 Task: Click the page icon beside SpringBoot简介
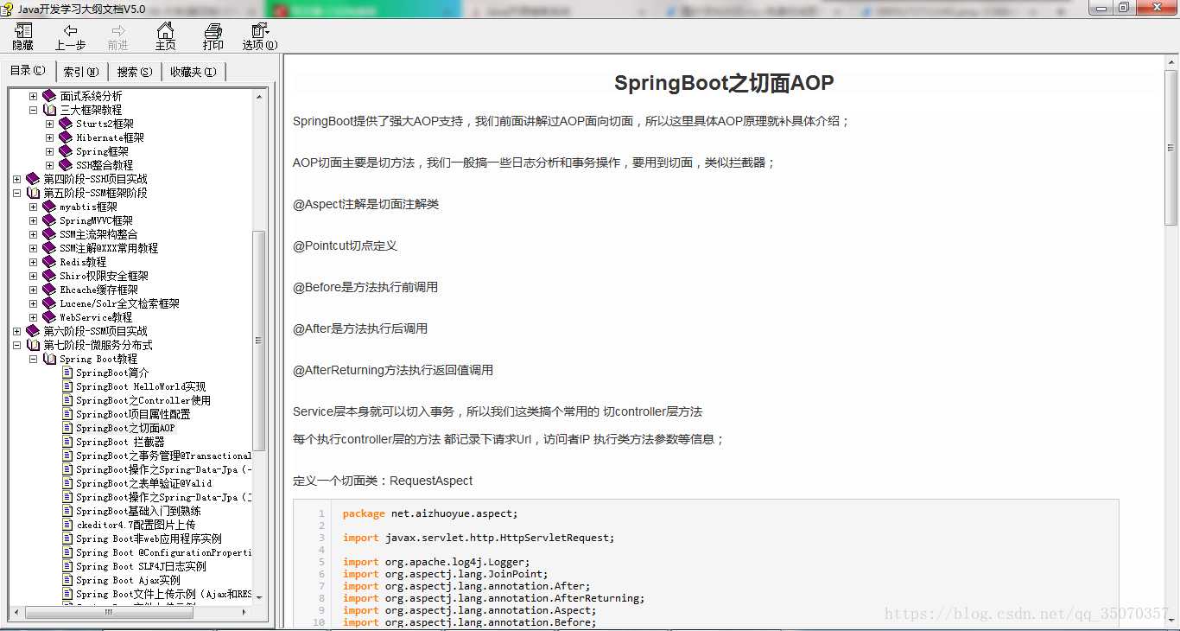click(67, 373)
